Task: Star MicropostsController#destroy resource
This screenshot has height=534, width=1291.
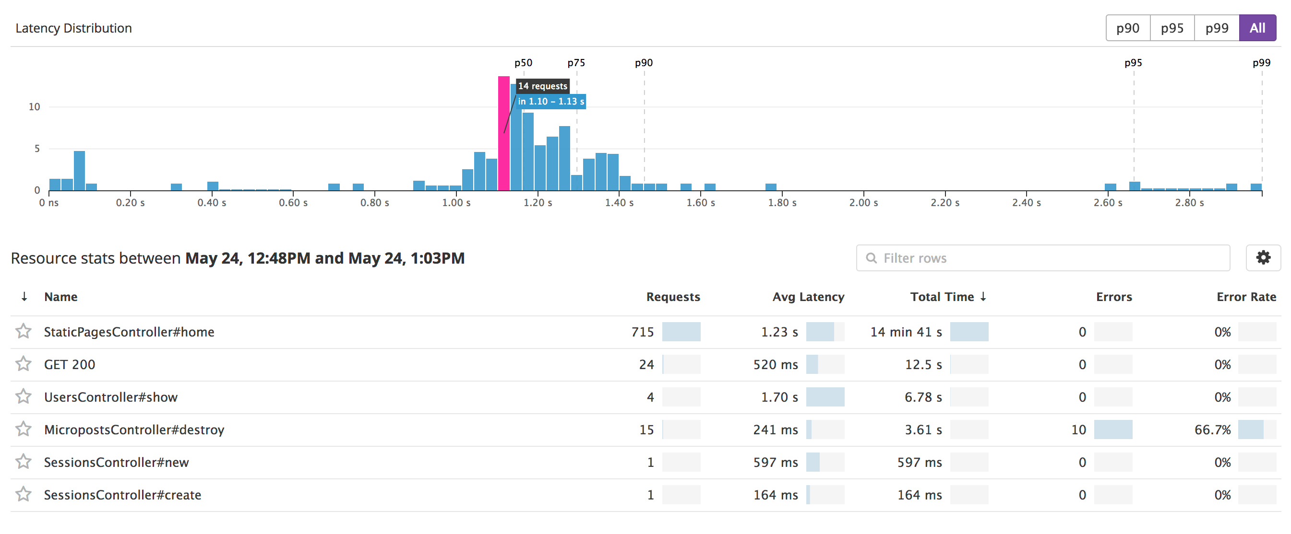Action: tap(23, 429)
